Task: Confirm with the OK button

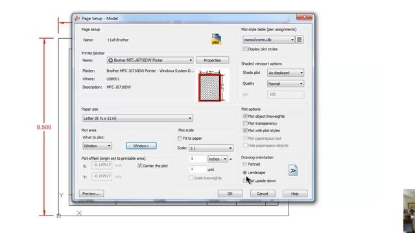Action: tap(230, 194)
